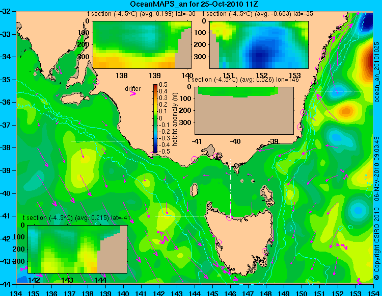Screen dimensions: 382x296
Task: Click the main map longitude label '147'
Action: point(248,293)
